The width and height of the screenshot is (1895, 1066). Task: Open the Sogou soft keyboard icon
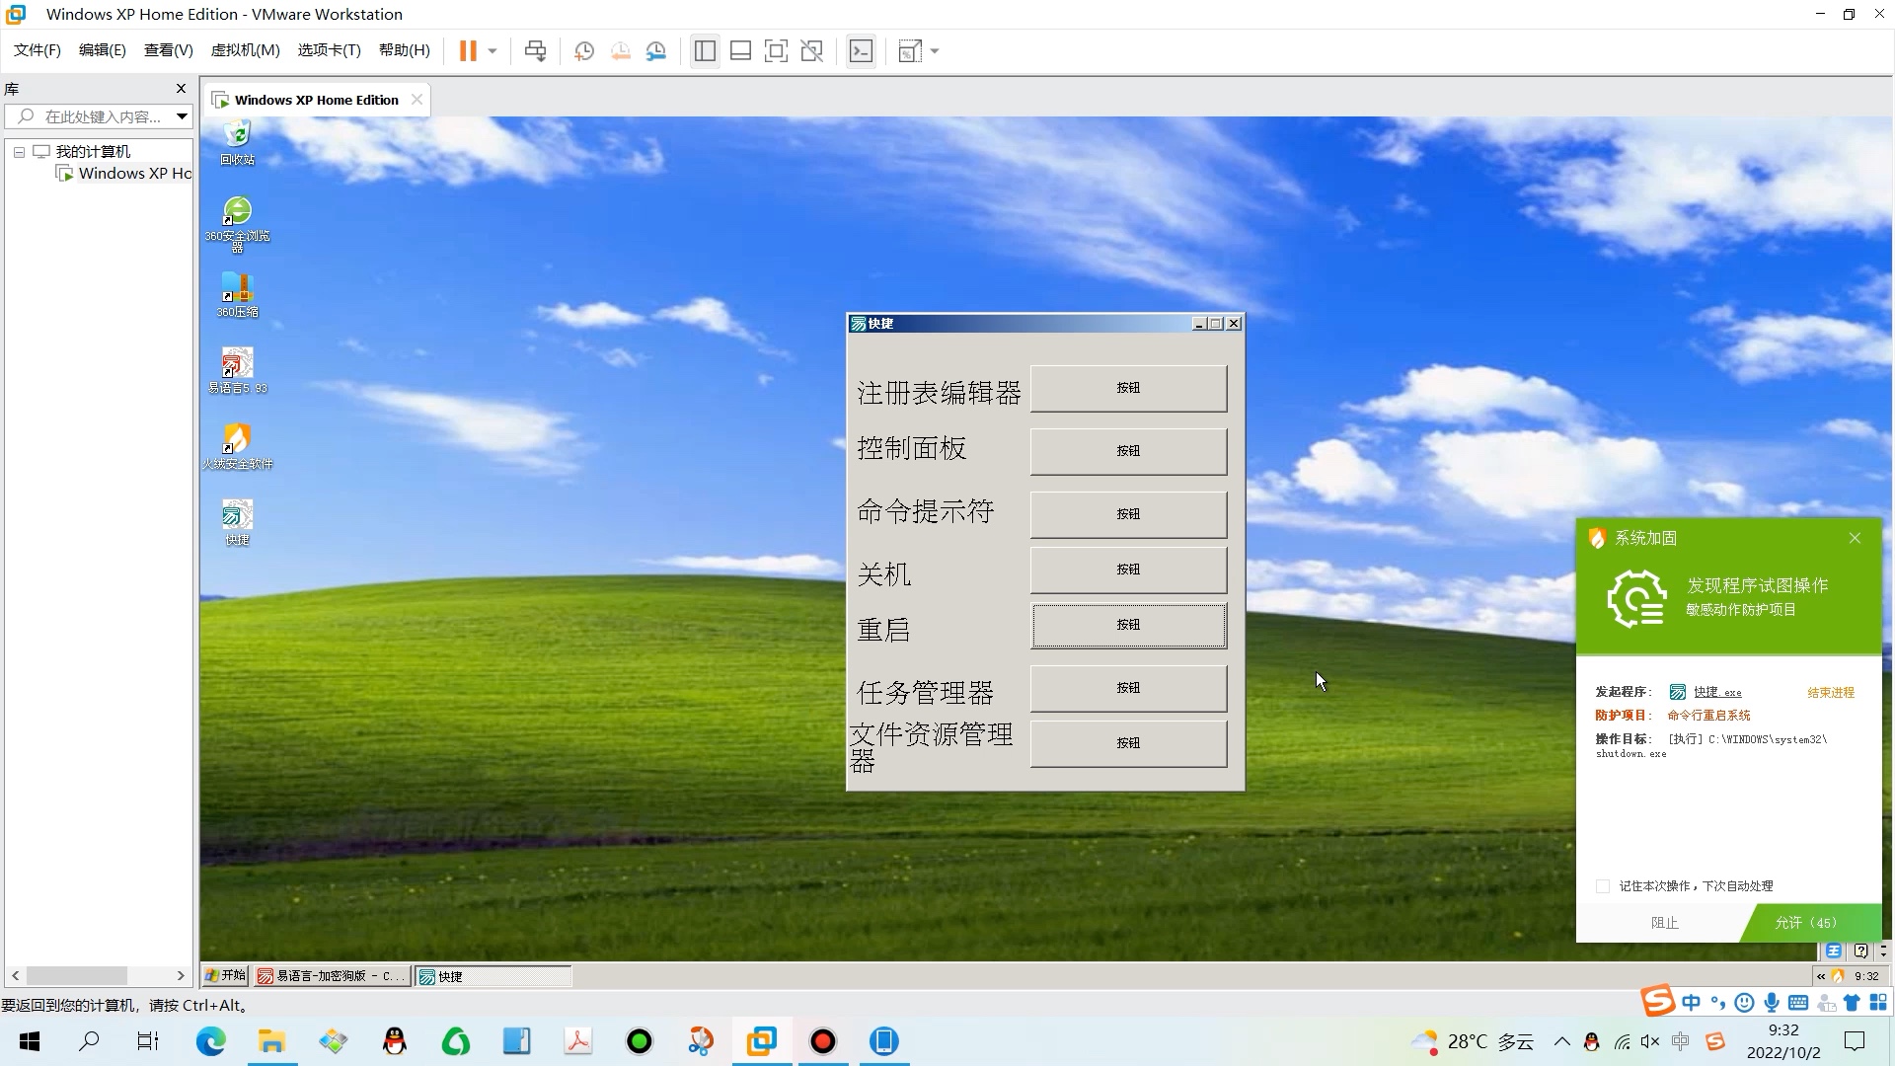[1798, 1003]
